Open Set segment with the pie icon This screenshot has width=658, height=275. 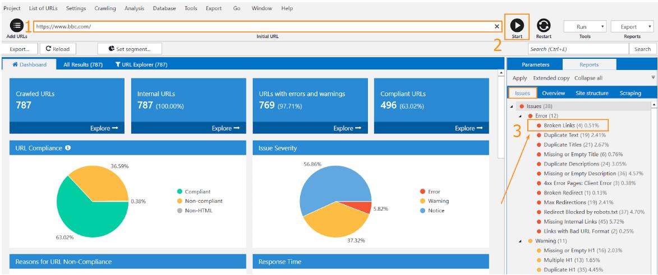(x=111, y=49)
